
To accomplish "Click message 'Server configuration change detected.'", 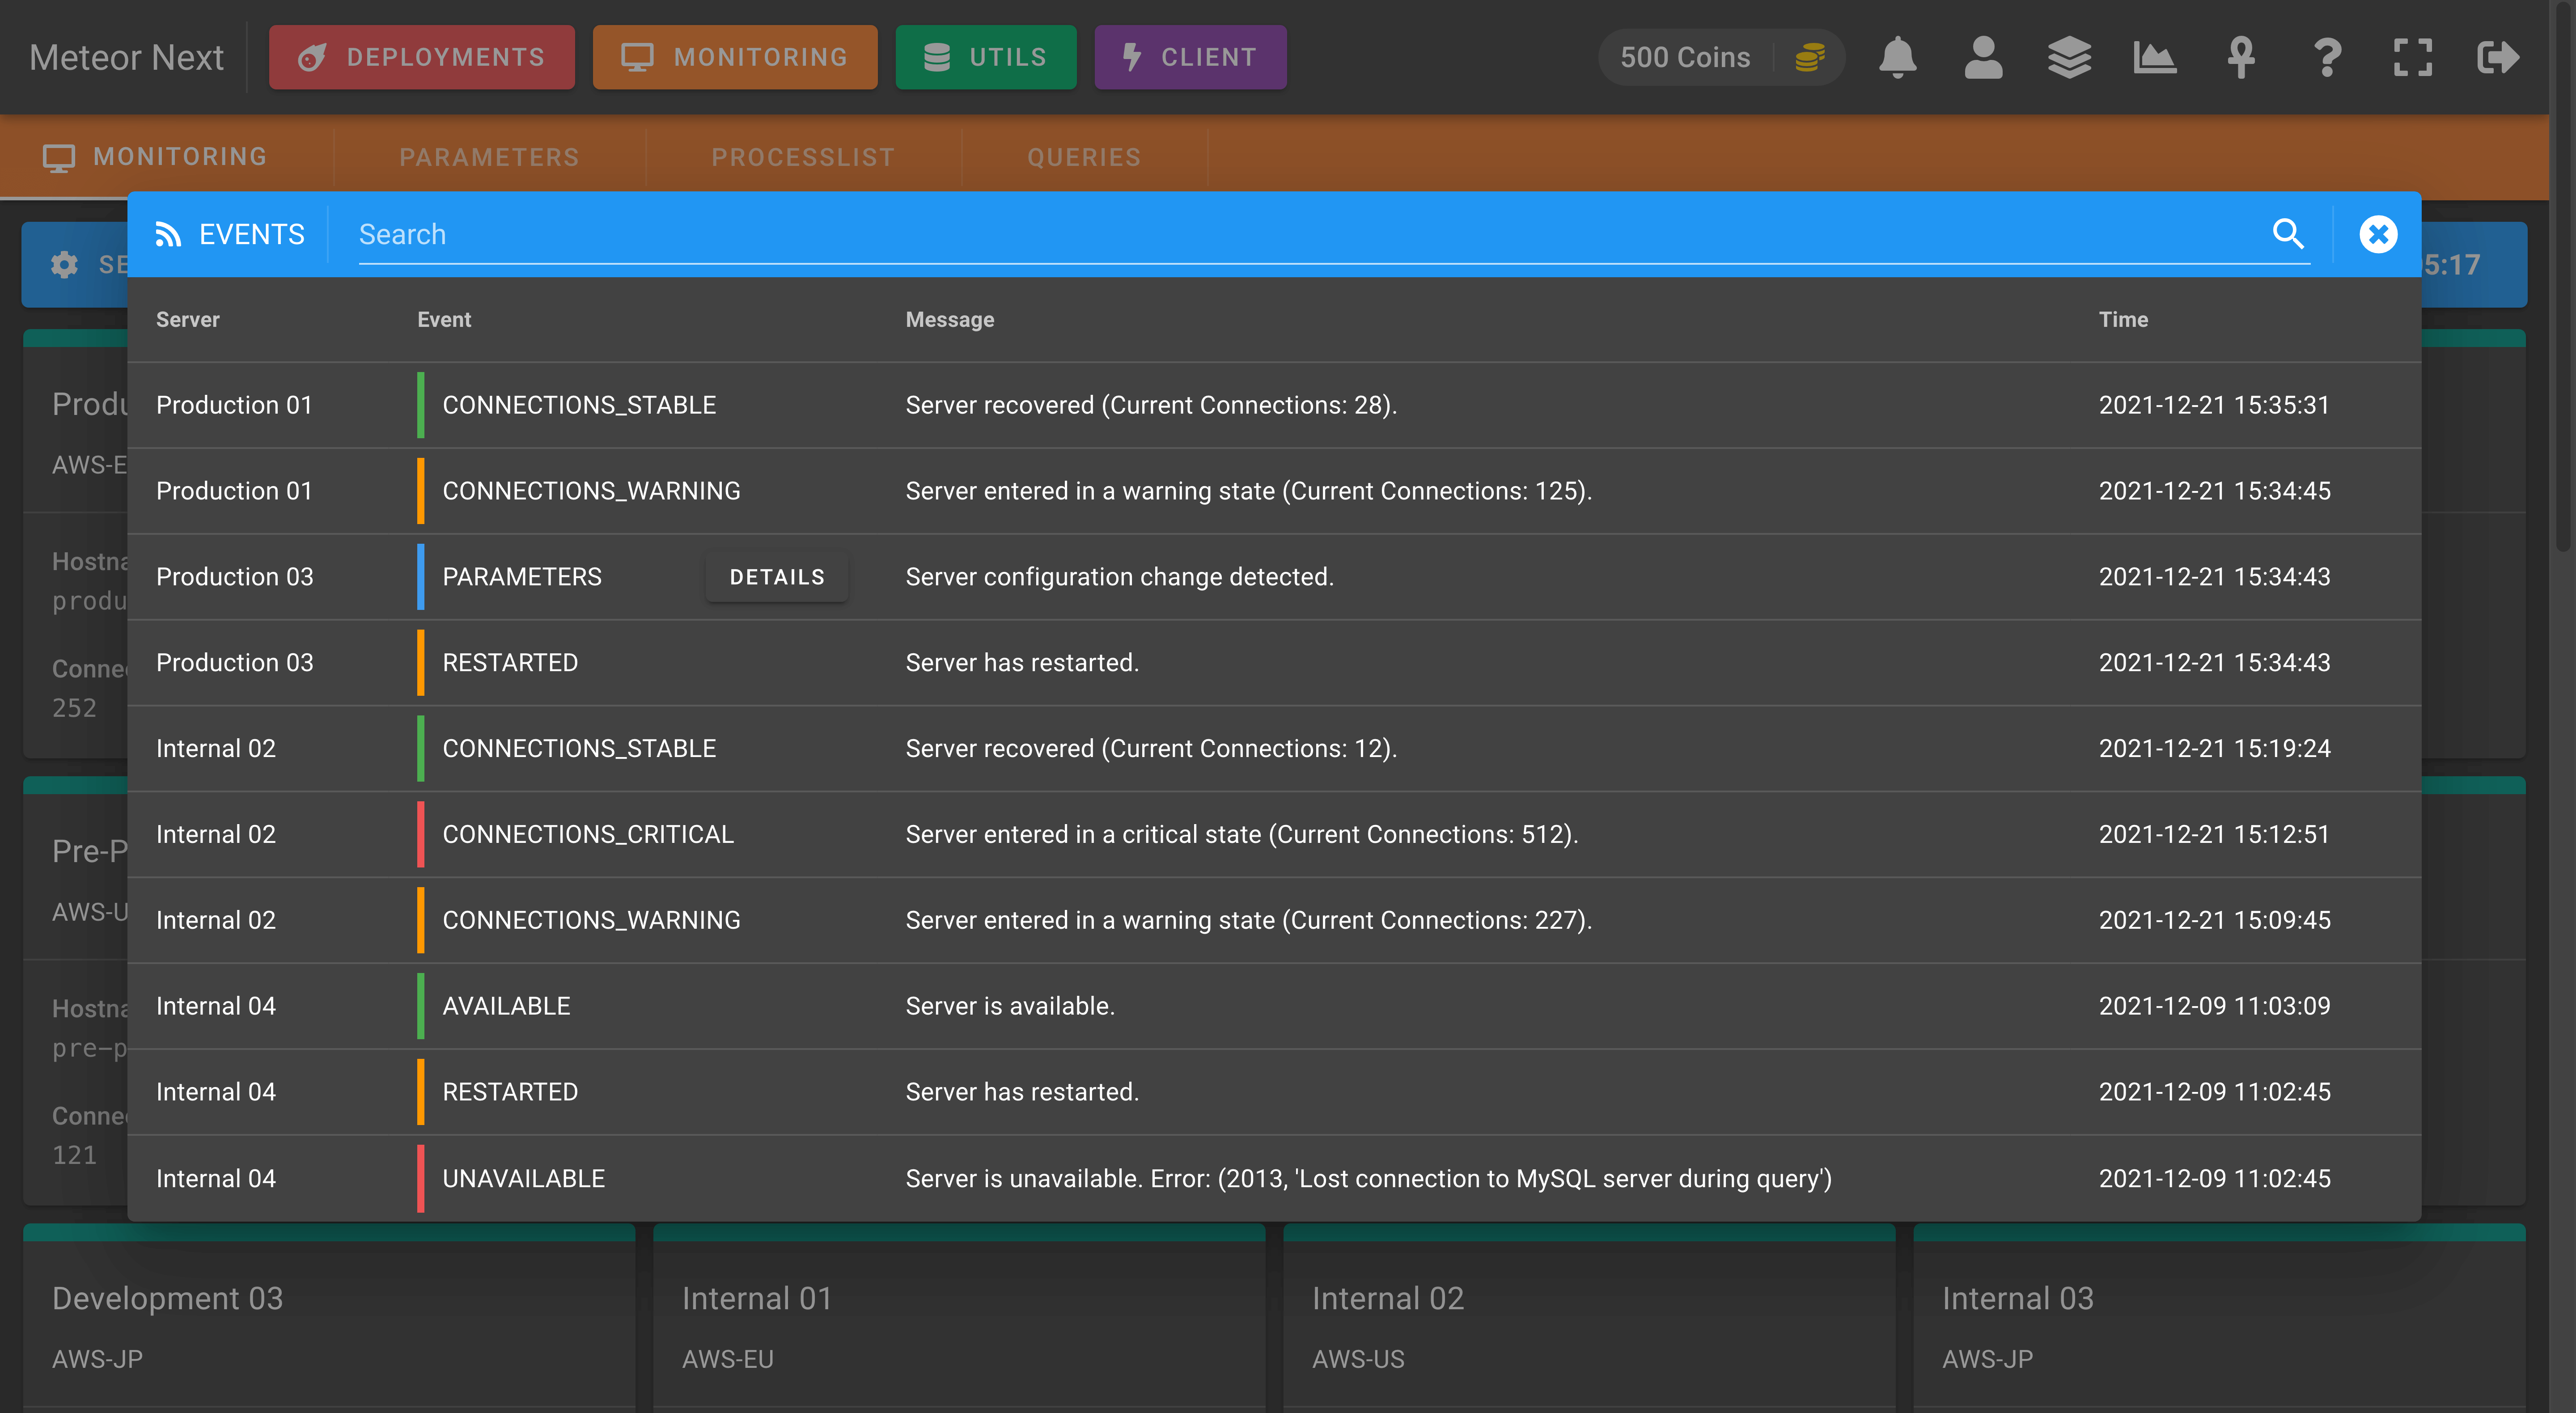I will coord(1120,577).
